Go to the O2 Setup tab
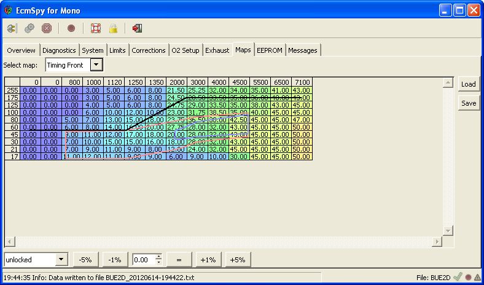484x285 pixels. click(x=185, y=50)
